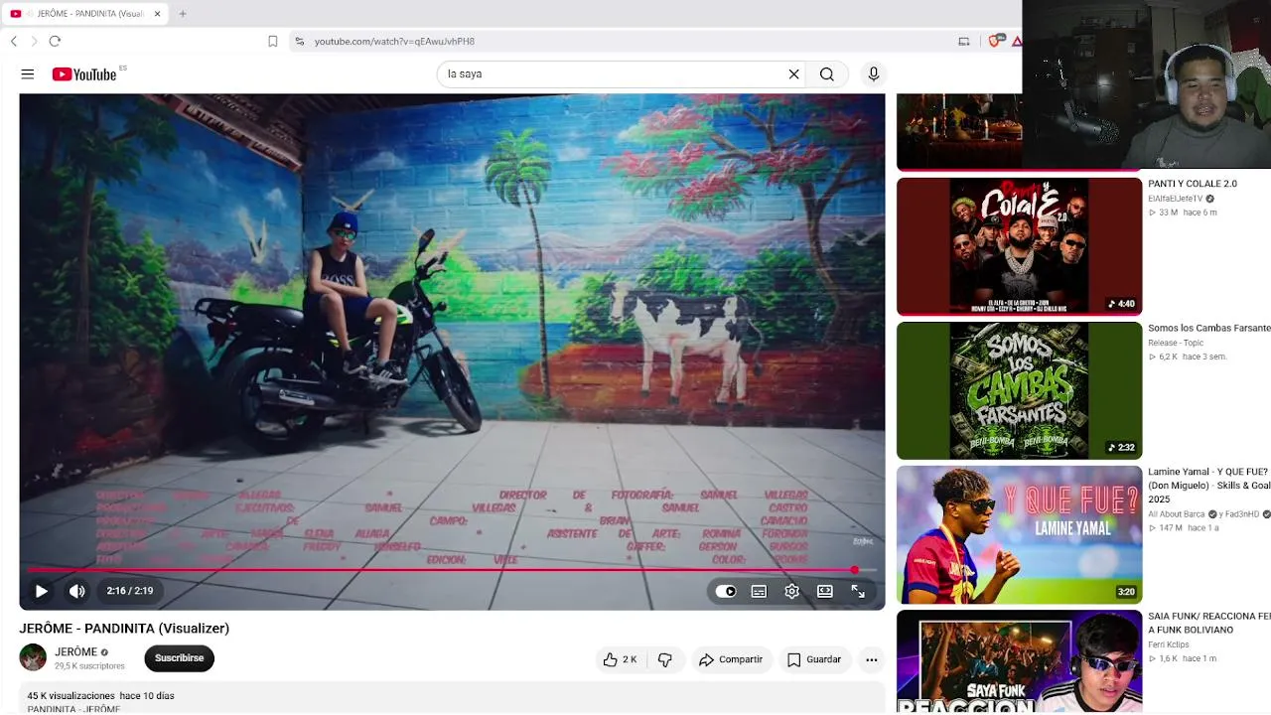Seek on the red video progress bar
Image resolution: width=1271 pixels, height=715 pixels.
tap(452, 570)
